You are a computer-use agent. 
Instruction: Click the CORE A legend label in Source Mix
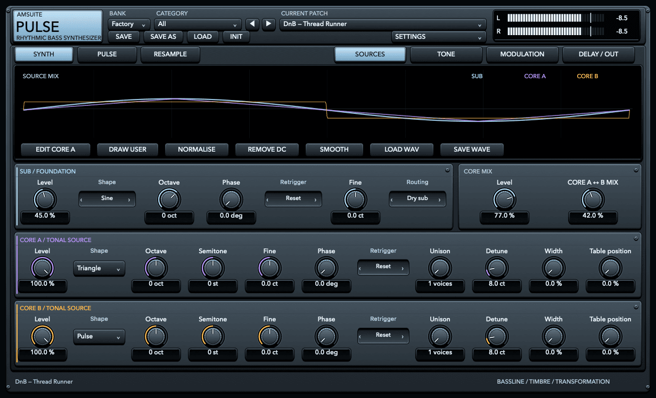point(535,77)
